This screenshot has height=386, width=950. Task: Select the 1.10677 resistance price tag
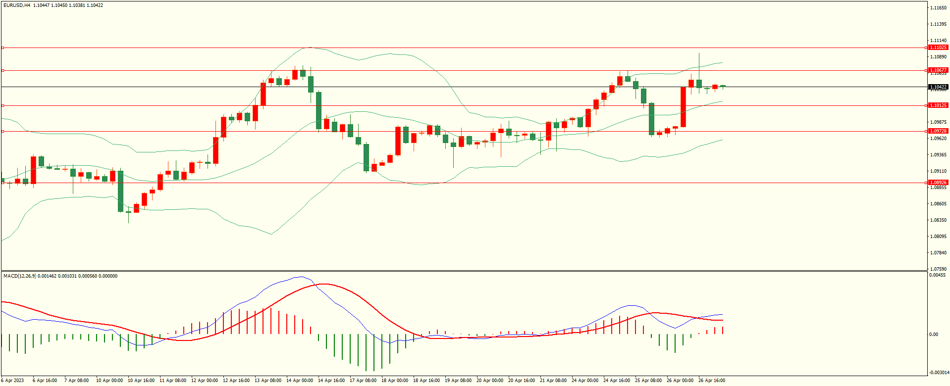click(x=938, y=70)
